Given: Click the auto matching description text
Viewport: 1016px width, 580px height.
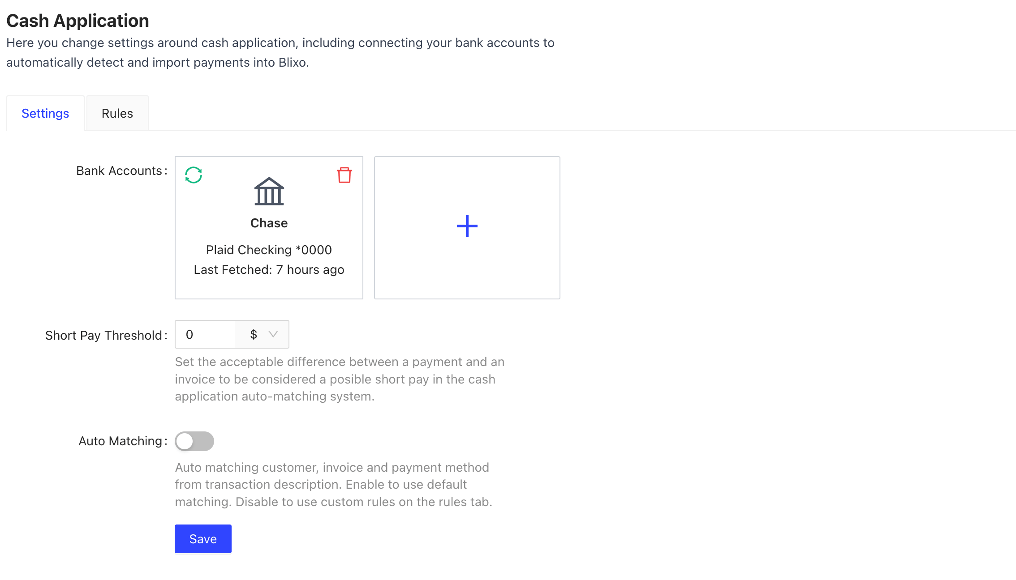Looking at the screenshot, I should pyautogui.click(x=333, y=484).
